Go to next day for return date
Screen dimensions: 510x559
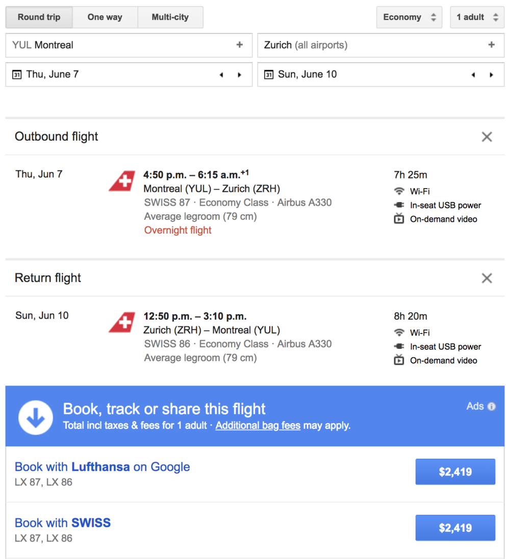pos(491,75)
